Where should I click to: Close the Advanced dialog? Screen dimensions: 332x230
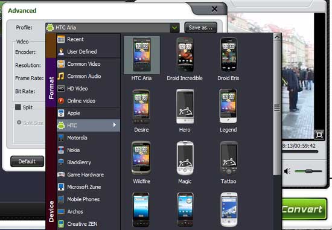214,9
